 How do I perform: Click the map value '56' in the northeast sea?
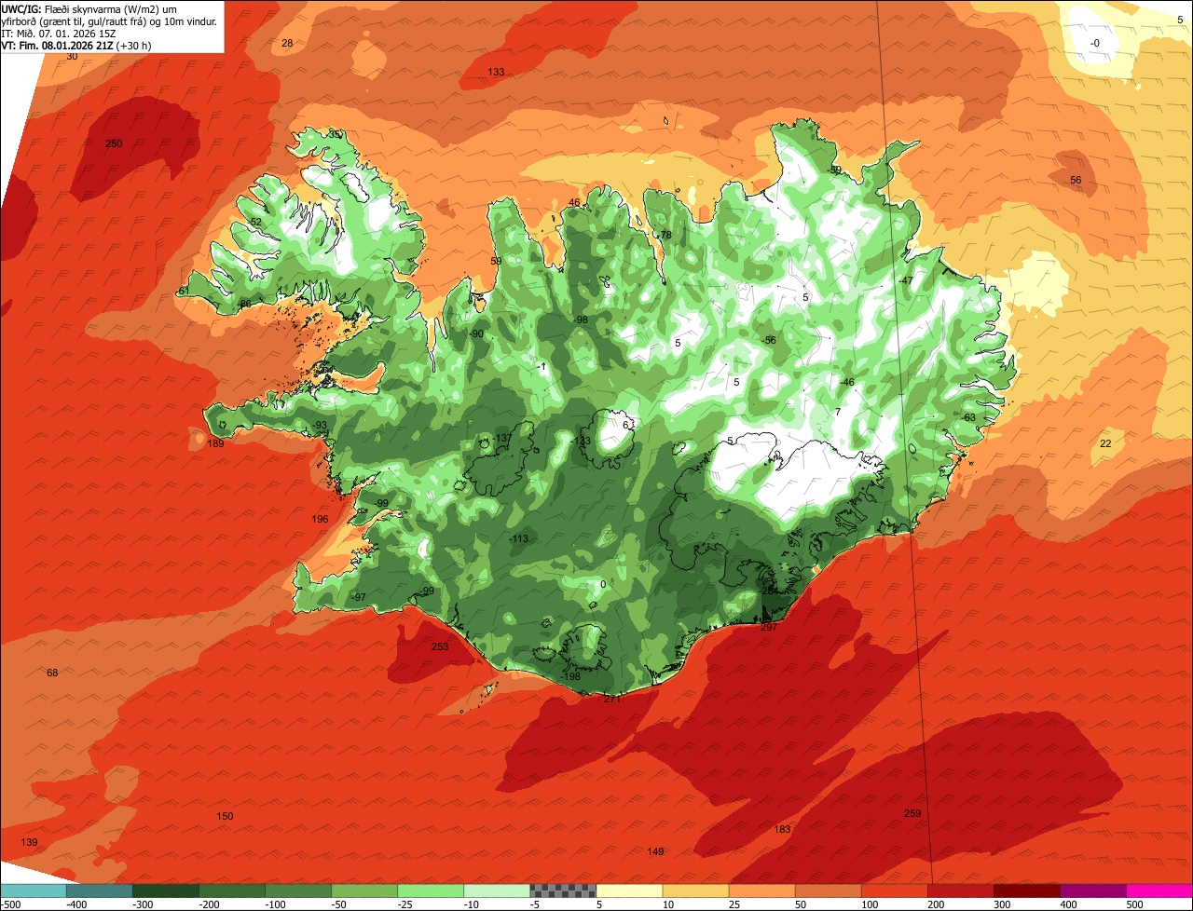[x=1076, y=180]
